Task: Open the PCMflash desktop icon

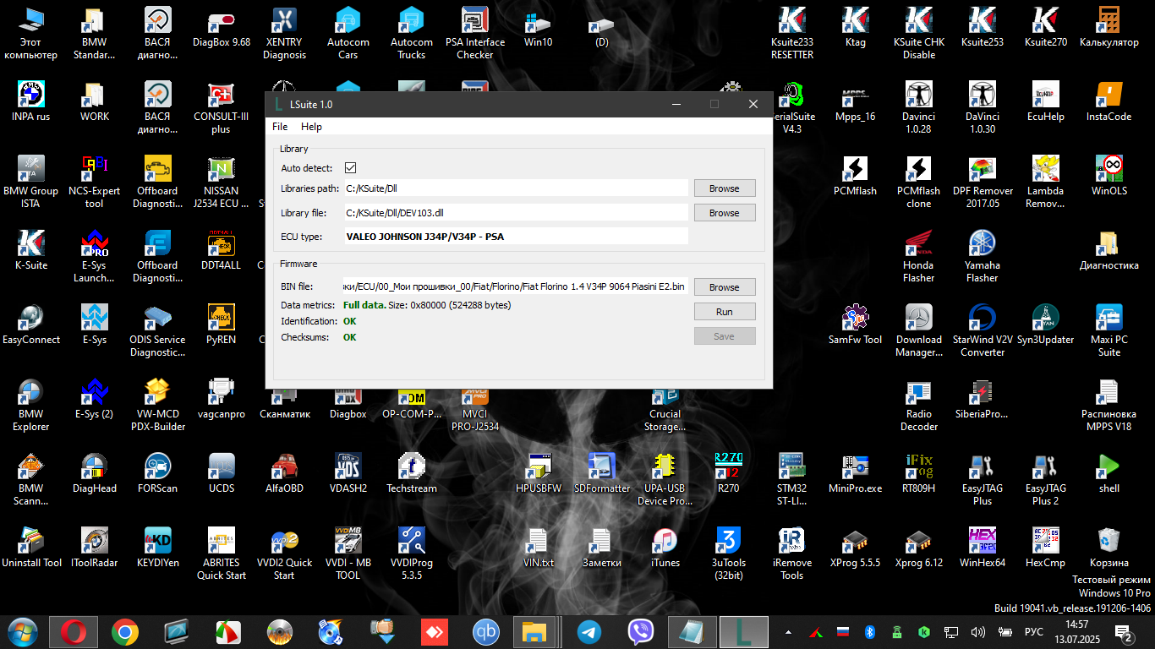Action: point(855,177)
